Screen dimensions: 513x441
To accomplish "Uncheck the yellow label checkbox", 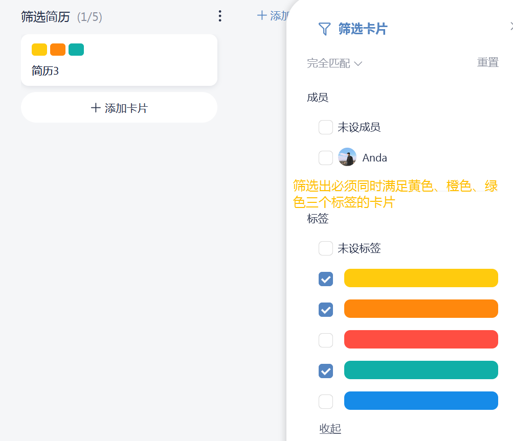I will coord(326,278).
